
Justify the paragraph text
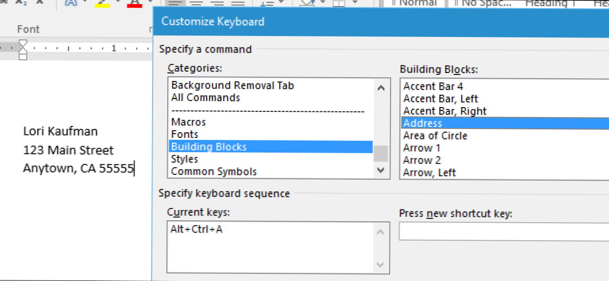click(236, 3)
